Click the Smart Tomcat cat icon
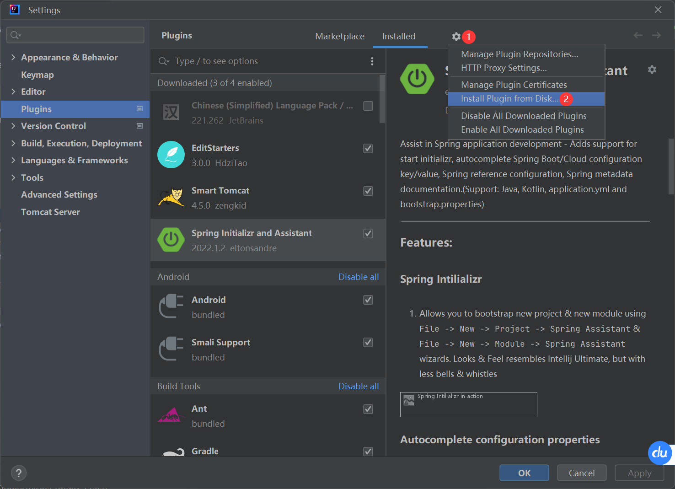Screen dimensions: 675x489 click(x=171, y=197)
